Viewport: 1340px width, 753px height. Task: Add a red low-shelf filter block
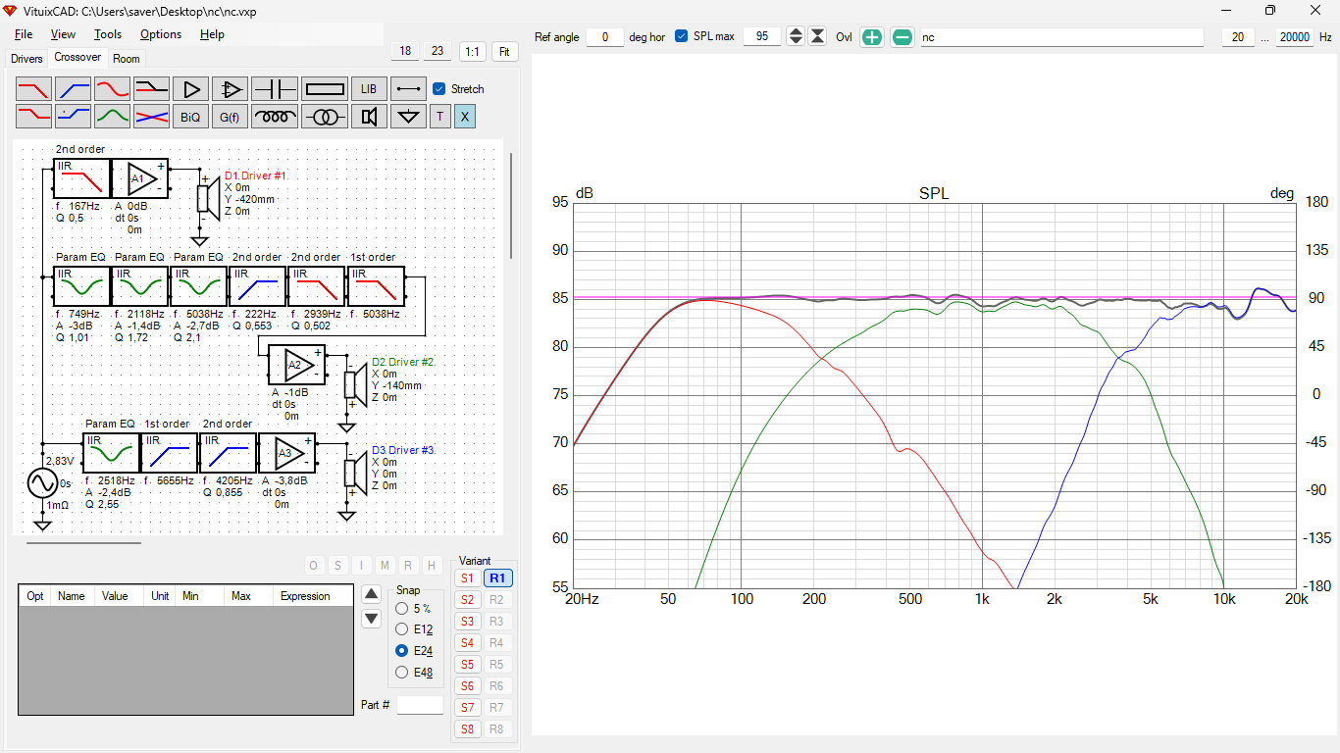coord(33,117)
